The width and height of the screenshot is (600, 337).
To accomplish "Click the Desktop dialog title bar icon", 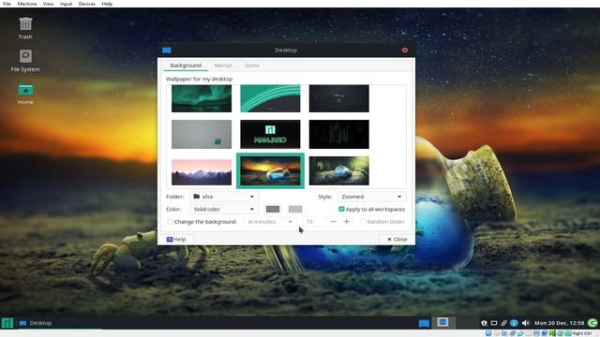I will (x=167, y=50).
